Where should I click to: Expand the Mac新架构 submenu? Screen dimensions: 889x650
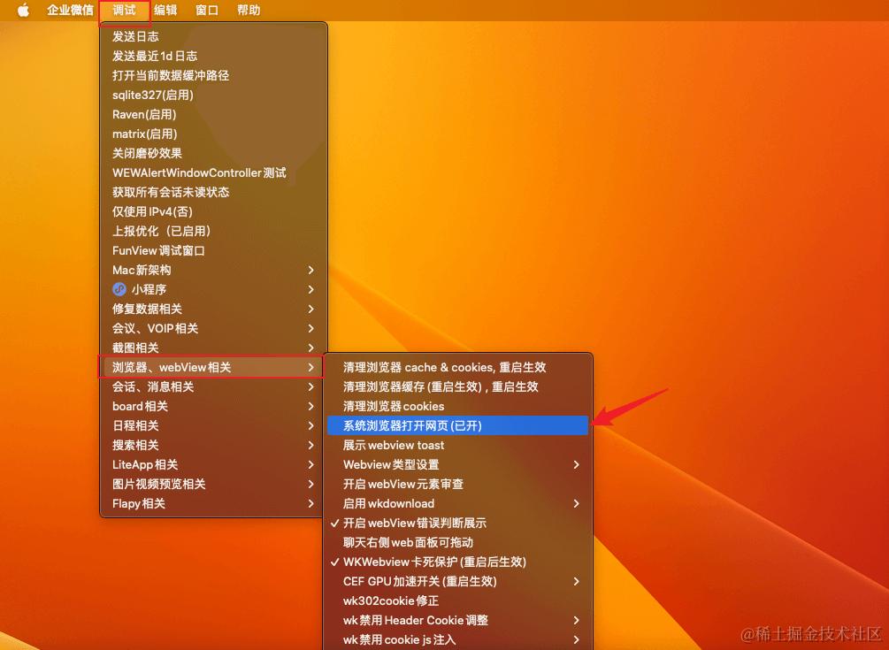pos(213,270)
